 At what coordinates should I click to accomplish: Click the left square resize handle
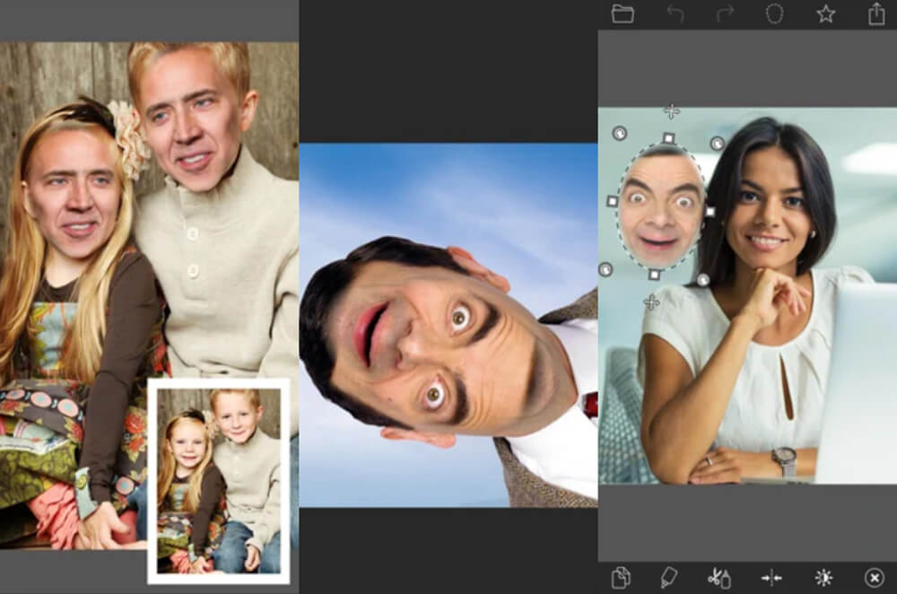[612, 201]
